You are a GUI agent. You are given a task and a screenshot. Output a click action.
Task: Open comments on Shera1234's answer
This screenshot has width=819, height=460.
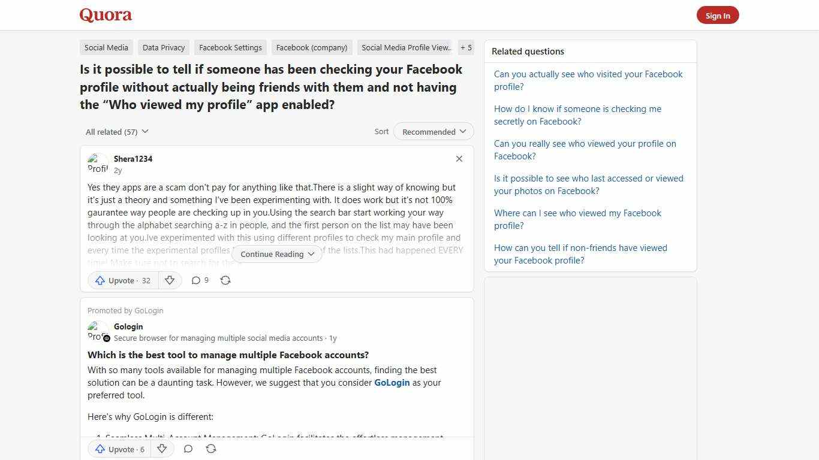point(196,280)
